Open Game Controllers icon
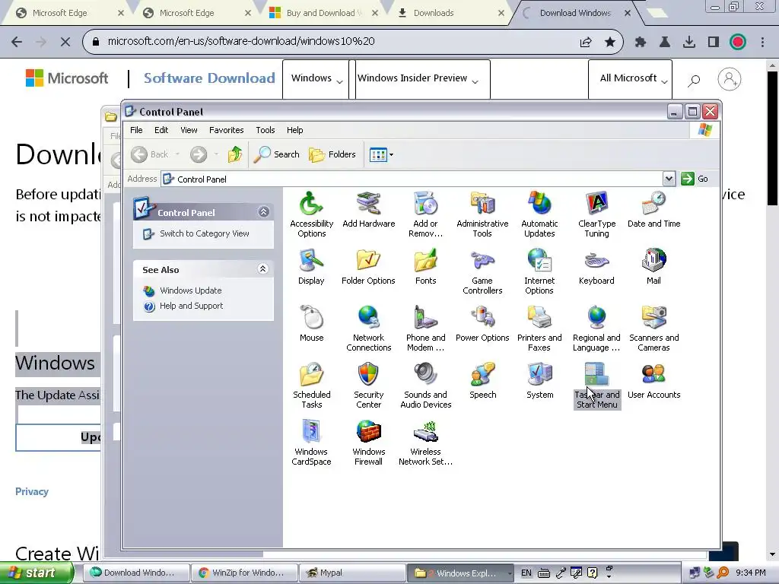The height and width of the screenshot is (584, 779). click(482, 271)
